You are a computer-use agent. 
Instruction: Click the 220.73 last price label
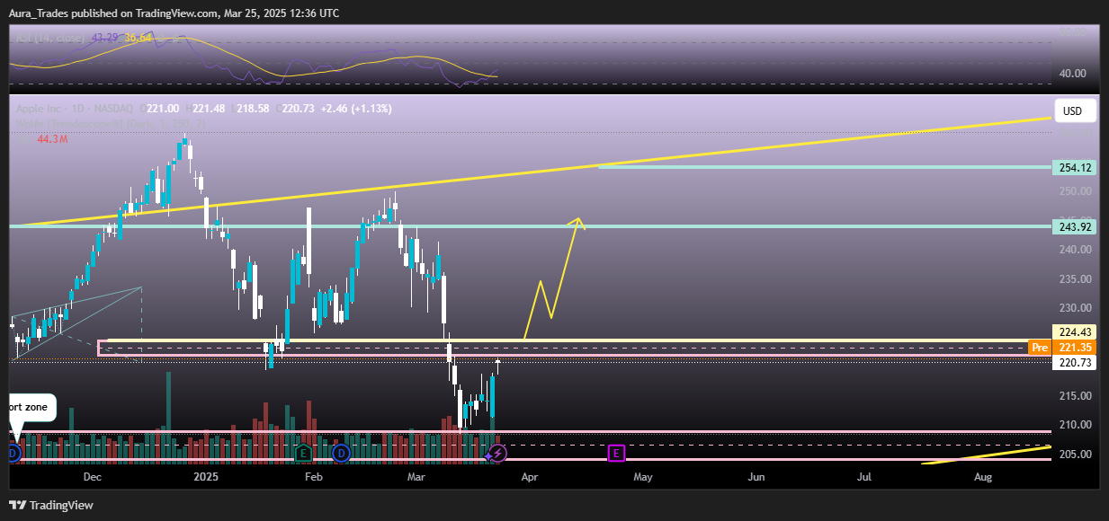tap(1073, 363)
